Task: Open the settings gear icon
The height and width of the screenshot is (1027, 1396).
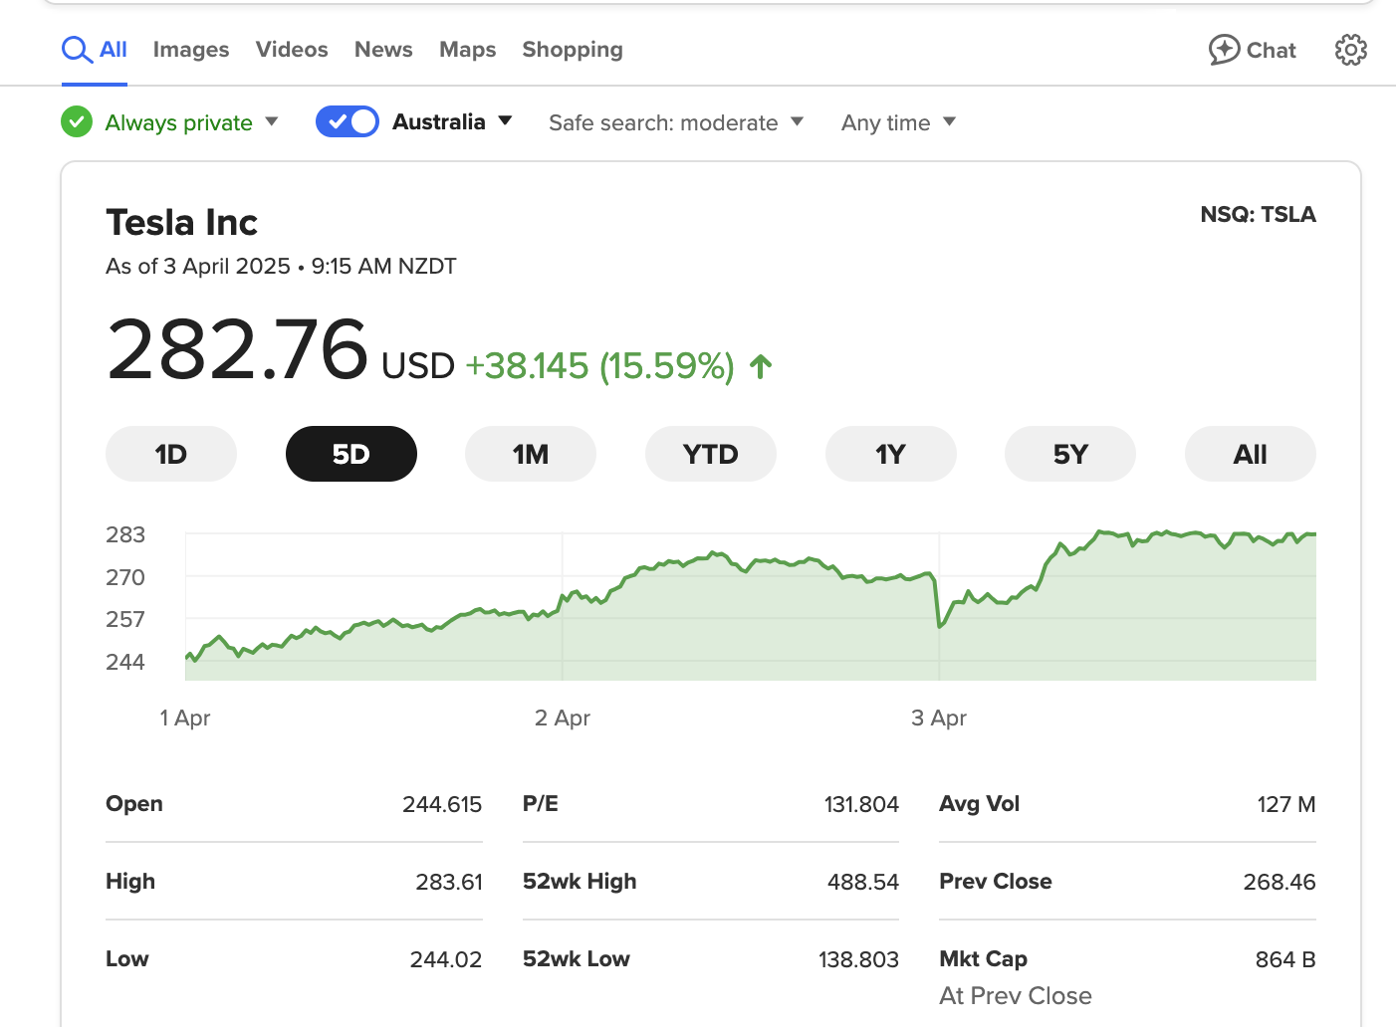Action: coord(1350,50)
